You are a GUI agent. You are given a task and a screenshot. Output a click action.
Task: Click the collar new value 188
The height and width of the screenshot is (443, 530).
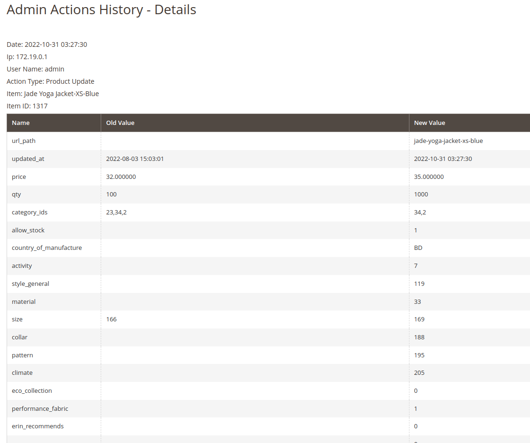click(419, 337)
